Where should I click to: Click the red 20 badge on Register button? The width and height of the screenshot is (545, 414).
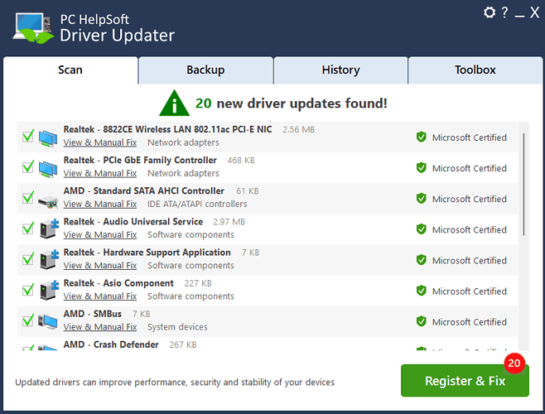pyautogui.click(x=514, y=363)
